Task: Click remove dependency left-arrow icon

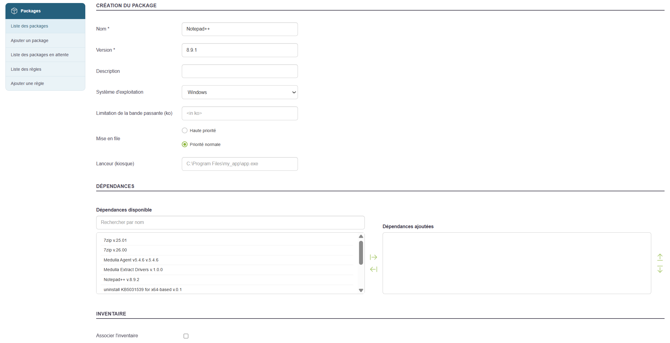Action: [x=374, y=269]
